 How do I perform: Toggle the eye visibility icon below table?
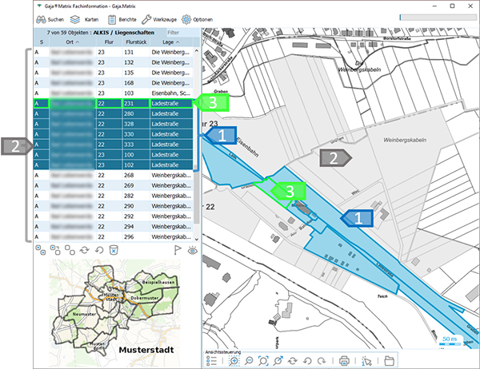(193, 250)
